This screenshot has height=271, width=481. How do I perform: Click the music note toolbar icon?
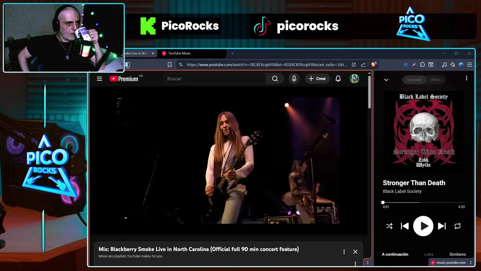tap(444, 65)
